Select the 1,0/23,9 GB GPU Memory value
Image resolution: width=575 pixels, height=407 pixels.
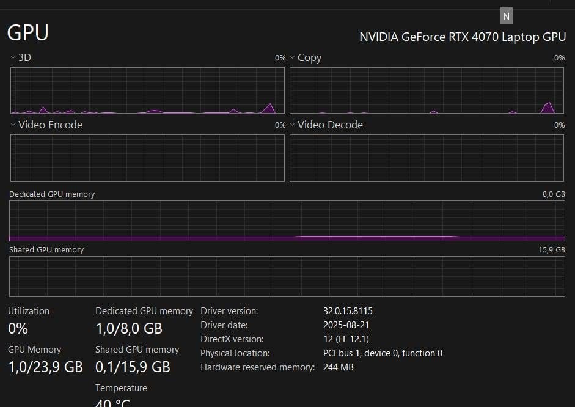point(45,367)
